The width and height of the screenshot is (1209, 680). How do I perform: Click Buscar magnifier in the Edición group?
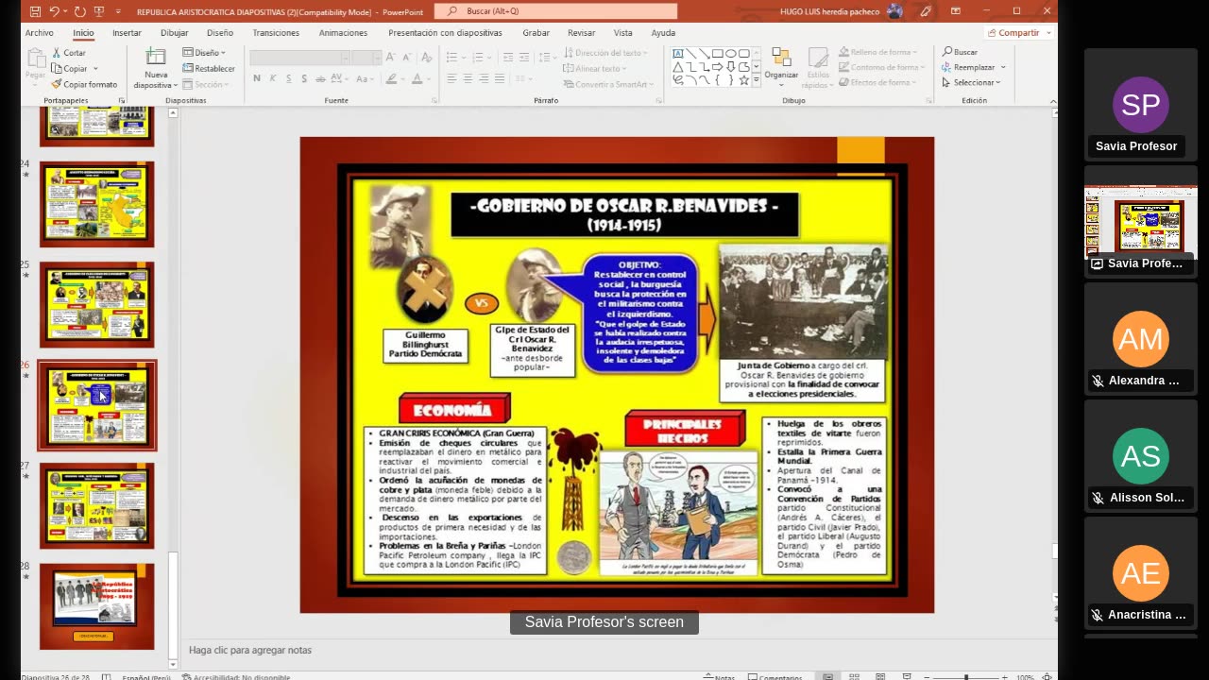coord(960,53)
